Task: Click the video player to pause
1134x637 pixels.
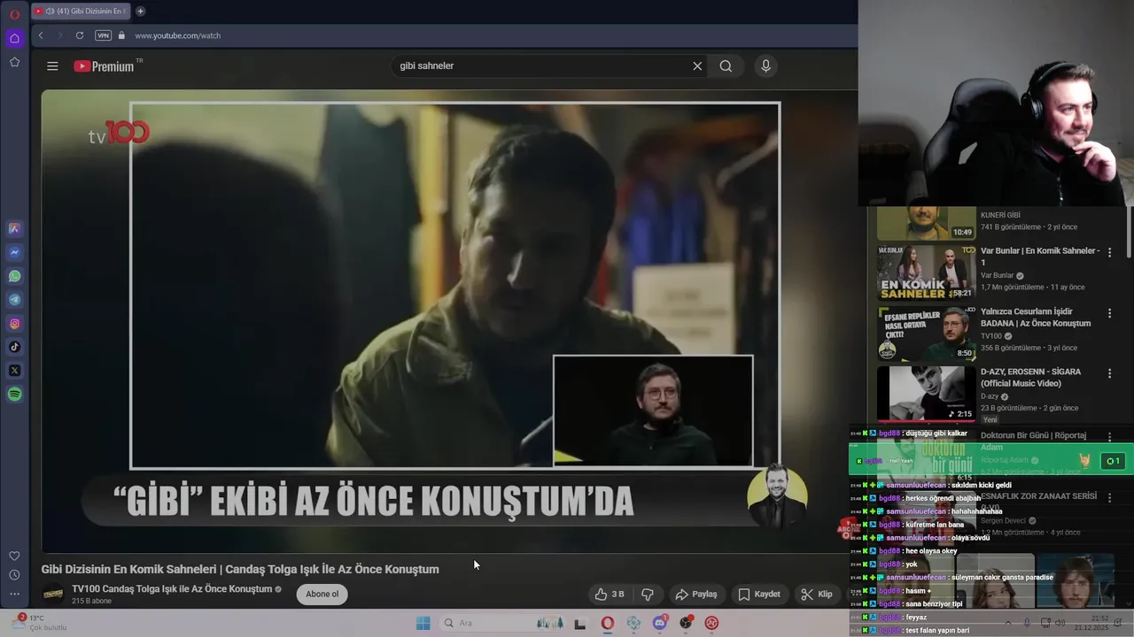Action: pyautogui.click(x=449, y=321)
